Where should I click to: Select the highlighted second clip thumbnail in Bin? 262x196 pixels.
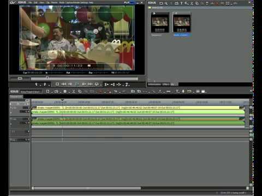pyautogui.click(x=182, y=22)
